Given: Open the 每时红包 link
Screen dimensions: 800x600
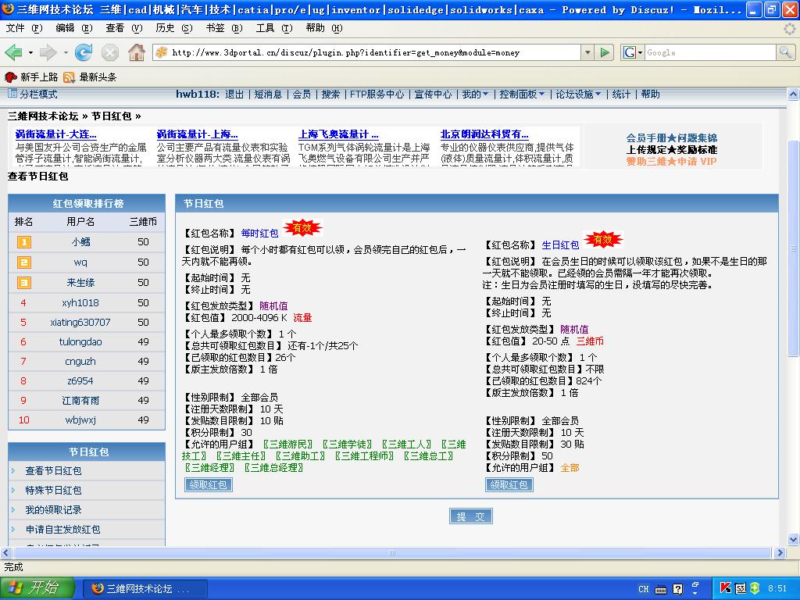Looking at the screenshot, I should coord(259,233).
